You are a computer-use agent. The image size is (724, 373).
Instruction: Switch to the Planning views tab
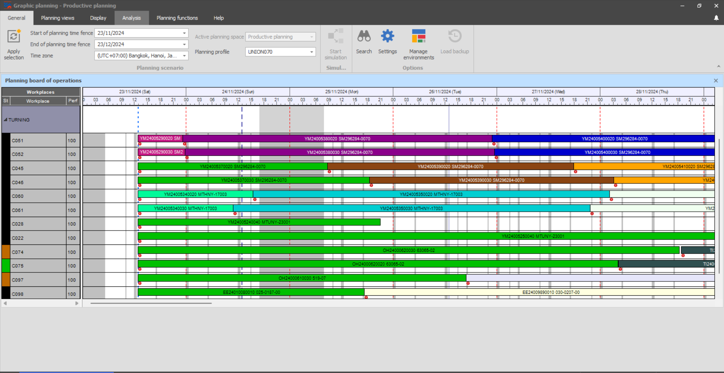(57, 18)
